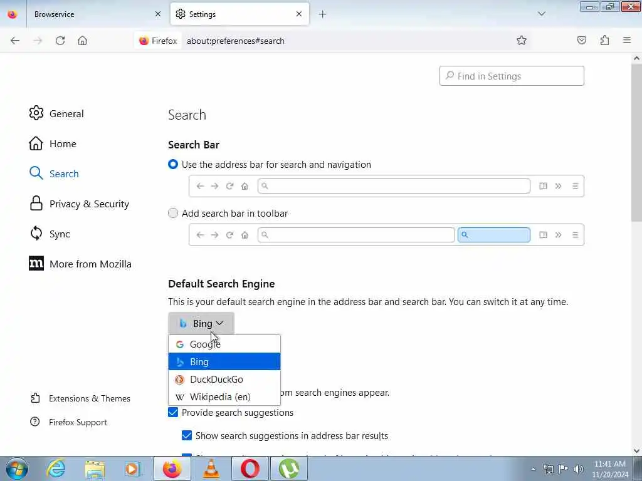Launch Internet Explorer from the taskbar

click(x=56, y=468)
